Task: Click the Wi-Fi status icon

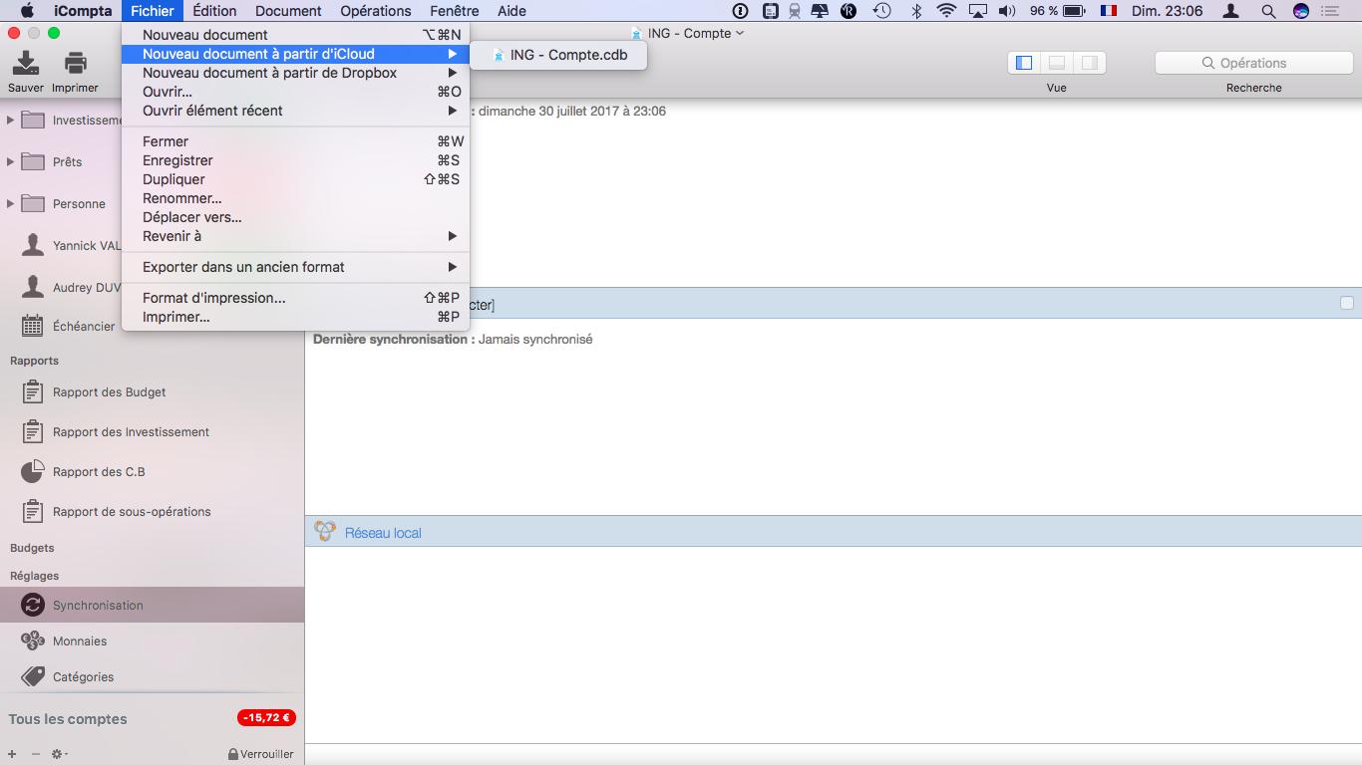Action: (x=946, y=11)
